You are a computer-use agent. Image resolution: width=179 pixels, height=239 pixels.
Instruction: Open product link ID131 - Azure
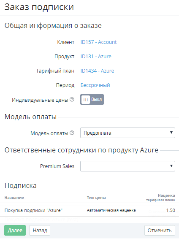point(96,57)
